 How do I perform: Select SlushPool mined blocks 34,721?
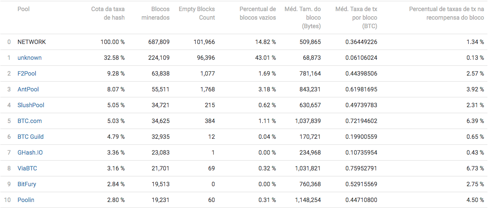(x=161, y=105)
